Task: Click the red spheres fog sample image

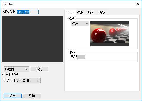Action: (x=109, y=33)
